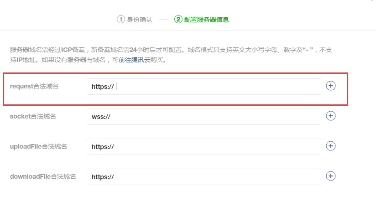
Task: Click the green circled number 2 icon
Action: [178, 20]
